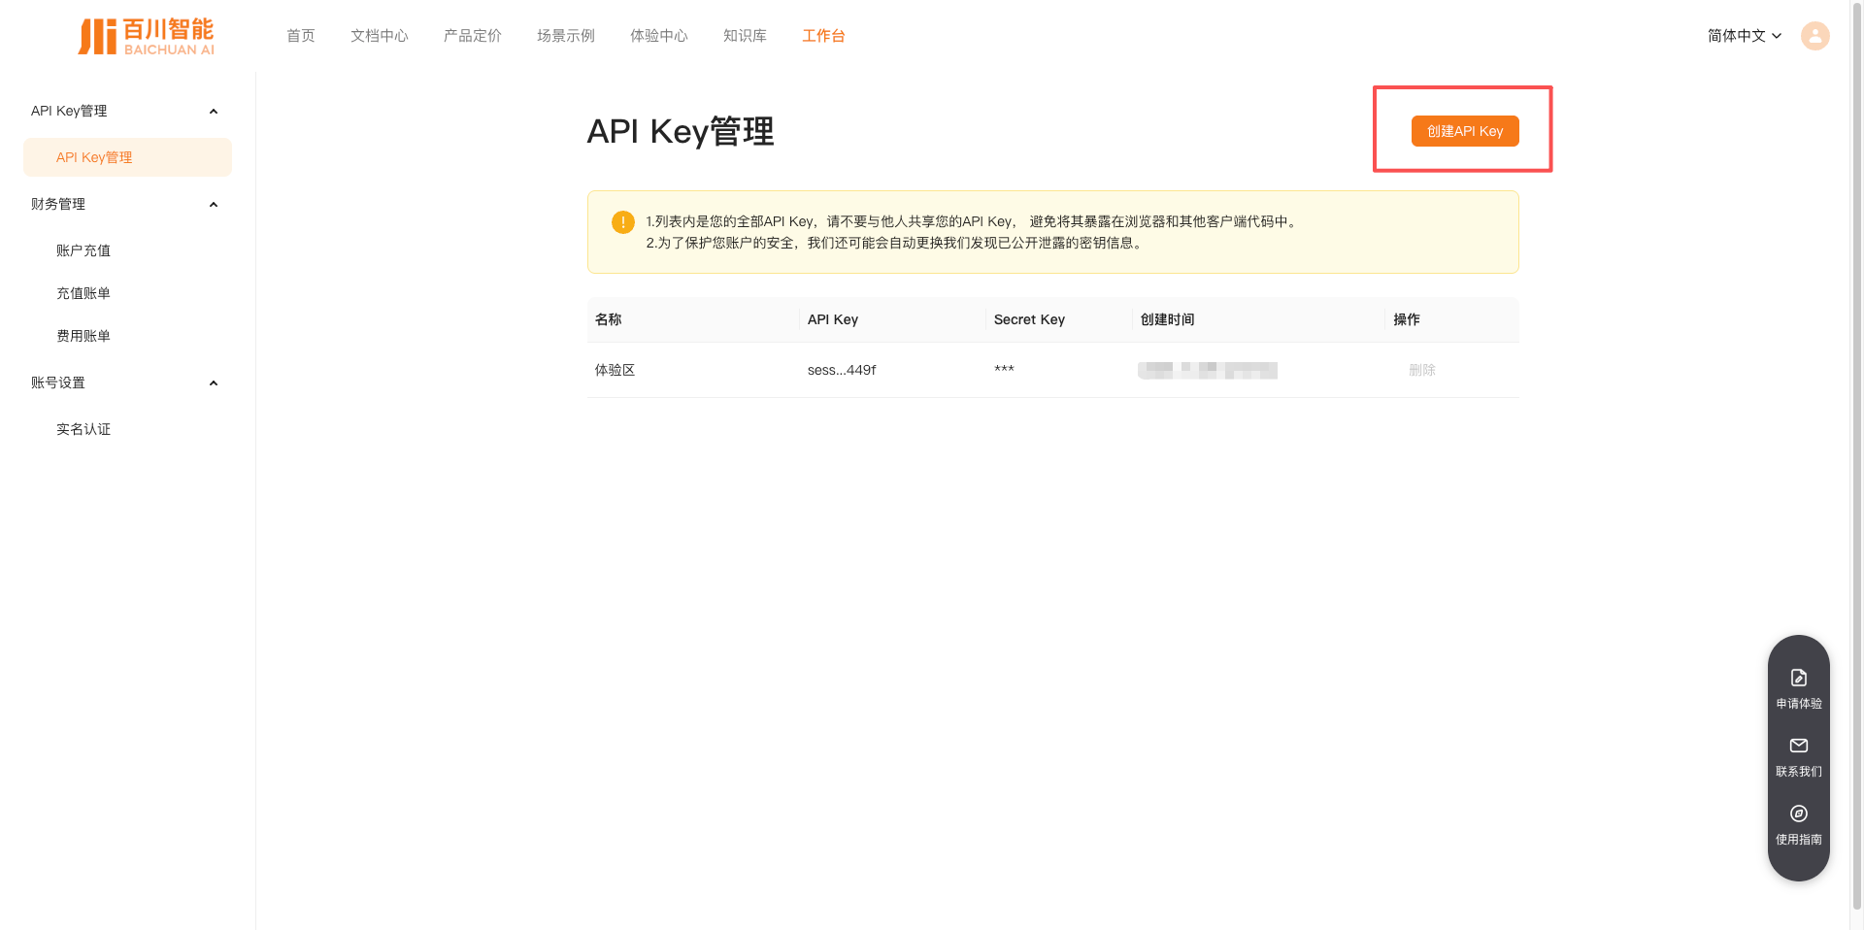Collapse the 财务管理 sidebar section
The width and height of the screenshot is (1864, 930).
tap(214, 205)
